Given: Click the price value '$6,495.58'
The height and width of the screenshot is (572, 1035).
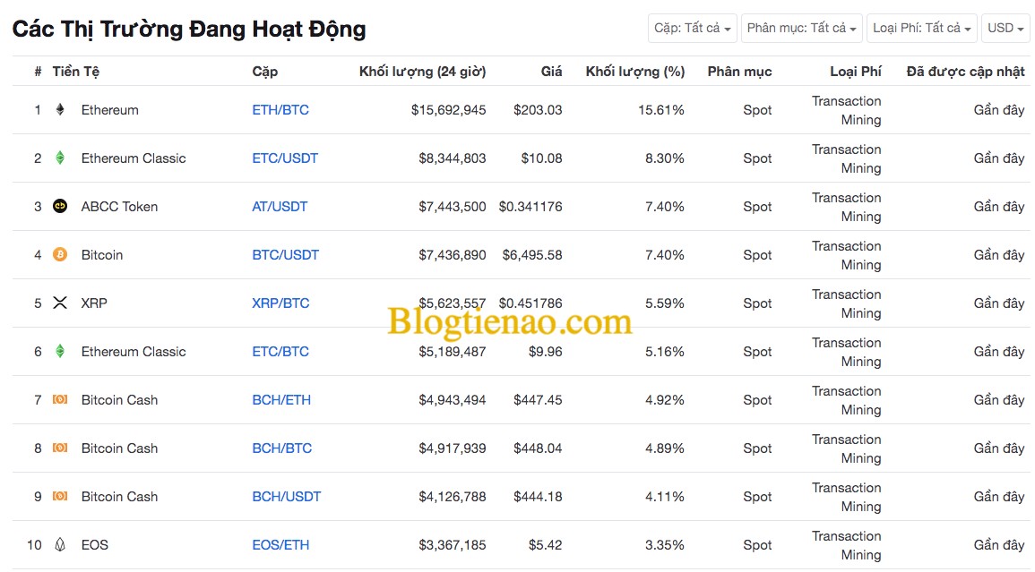Looking at the screenshot, I should point(532,254).
